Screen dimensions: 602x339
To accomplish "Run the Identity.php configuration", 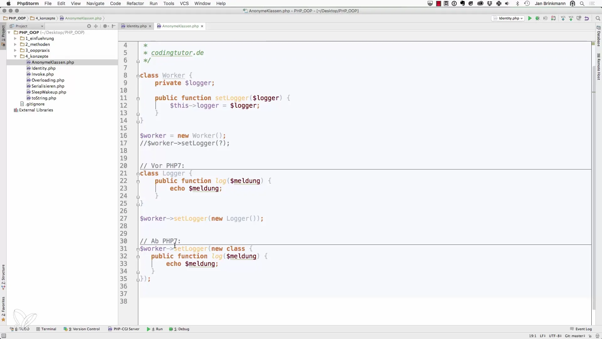I will coord(530,18).
